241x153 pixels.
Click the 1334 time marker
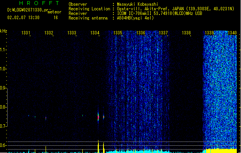pyautogui.click(x=95, y=33)
